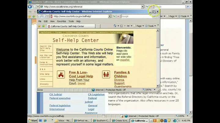
Task: Expand Print button arrow in California Courts toolbar
Action: (x=131, y=26)
